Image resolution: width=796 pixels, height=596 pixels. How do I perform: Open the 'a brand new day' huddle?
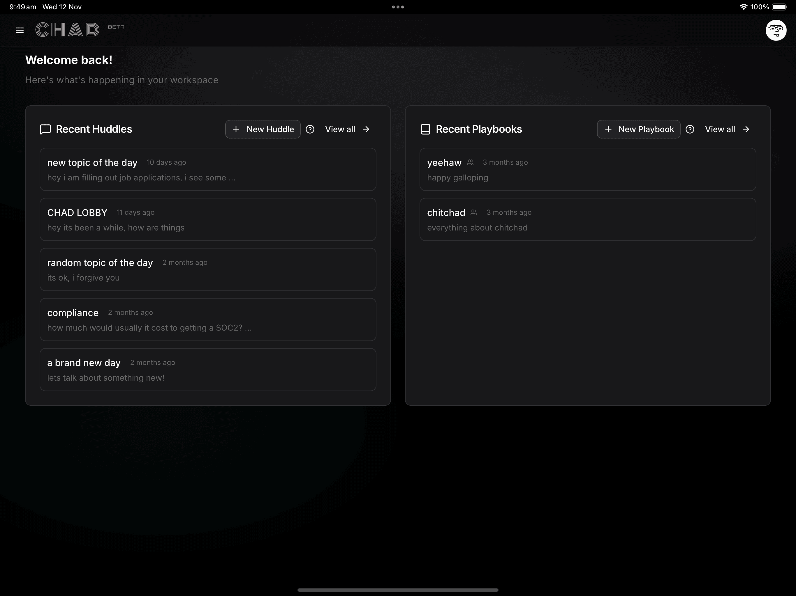pos(208,370)
